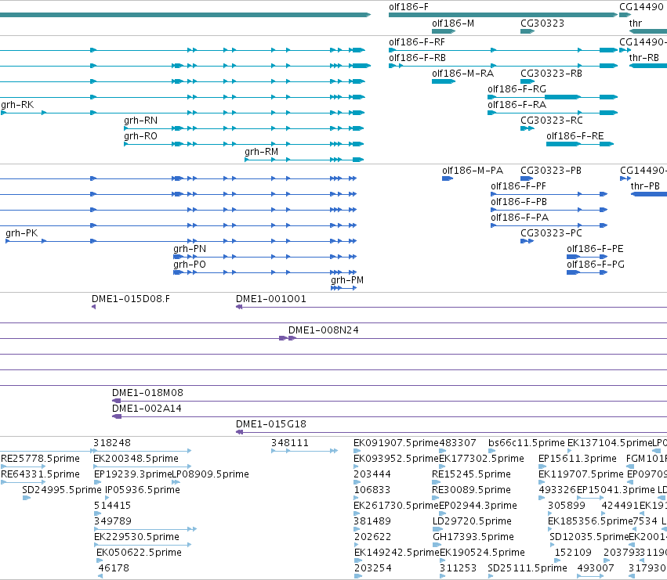The height and width of the screenshot is (580, 667).
Task: Select protein olf186-F-PG label
Action: 596,265
